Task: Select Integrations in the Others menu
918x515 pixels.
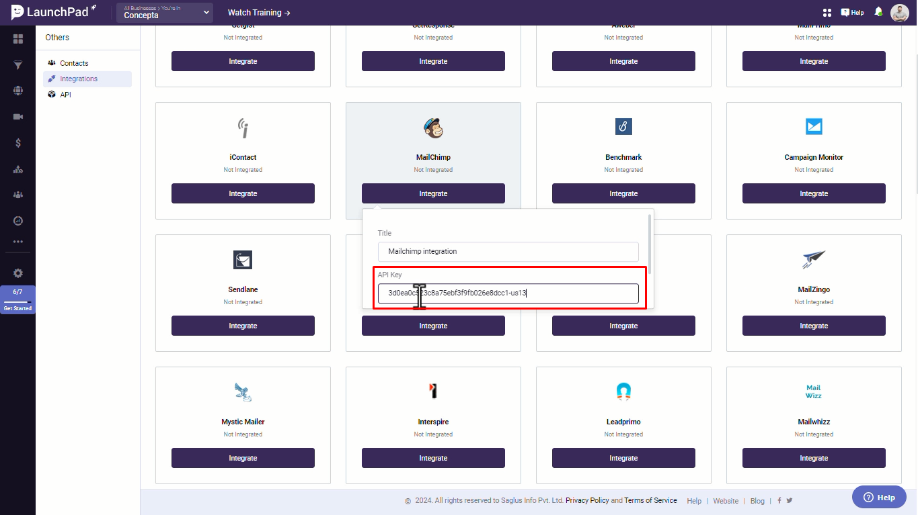Action: point(87,79)
